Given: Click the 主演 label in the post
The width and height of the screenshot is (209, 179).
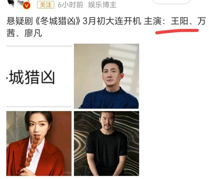Looking at the screenshot, I should click(153, 21).
